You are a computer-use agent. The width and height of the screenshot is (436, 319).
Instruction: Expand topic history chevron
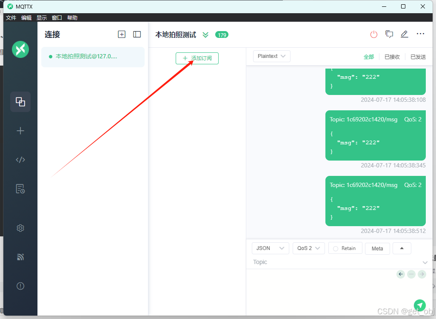(x=425, y=262)
